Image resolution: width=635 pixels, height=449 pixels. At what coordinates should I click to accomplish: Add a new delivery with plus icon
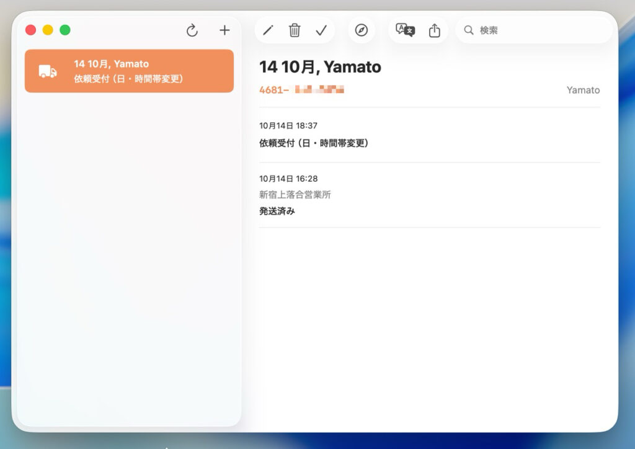[224, 30]
